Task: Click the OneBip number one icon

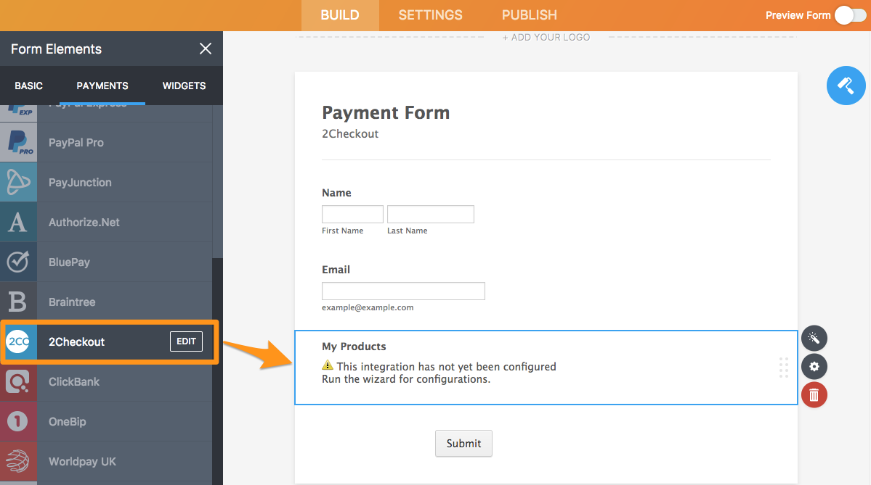Action: pyautogui.click(x=18, y=422)
